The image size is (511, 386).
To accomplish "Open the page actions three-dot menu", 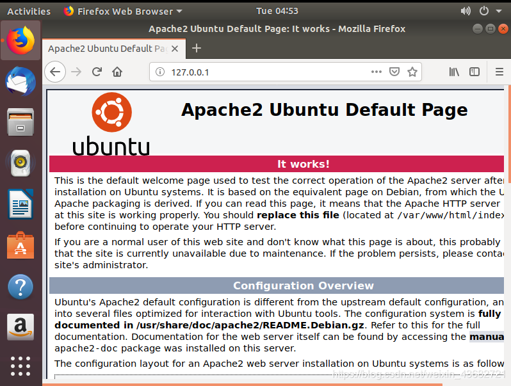I will pos(377,72).
